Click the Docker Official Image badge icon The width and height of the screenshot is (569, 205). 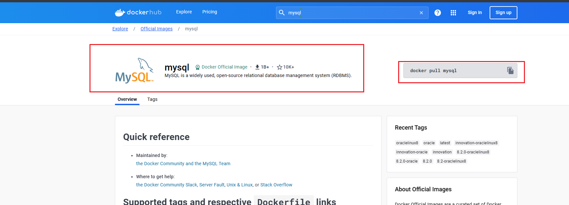pos(198,67)
